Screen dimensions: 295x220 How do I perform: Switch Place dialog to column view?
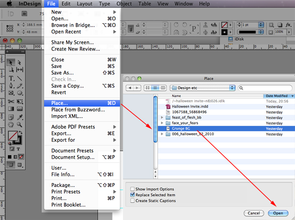[163, 88]
